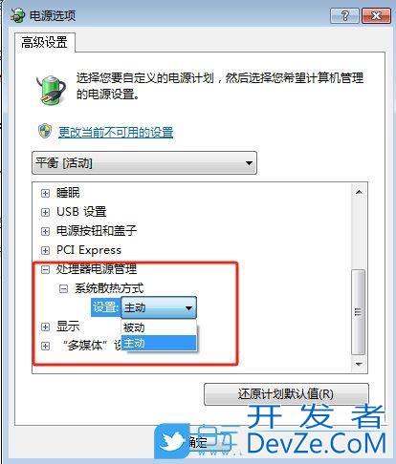Expand the PCI Express node
The height and width of the screenshot is (464, 396).
[45, 250]
